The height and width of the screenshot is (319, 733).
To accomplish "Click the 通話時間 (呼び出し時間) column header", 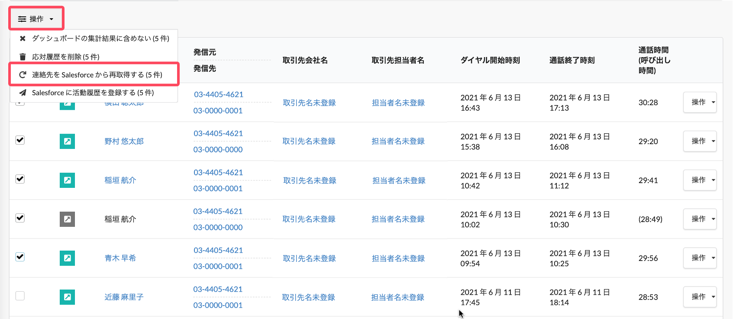I will coord(654,60).
